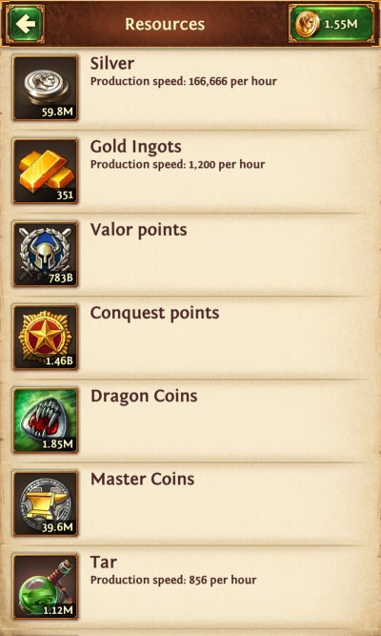
Task: Select the Valor points row label
Action: point(139,231)
